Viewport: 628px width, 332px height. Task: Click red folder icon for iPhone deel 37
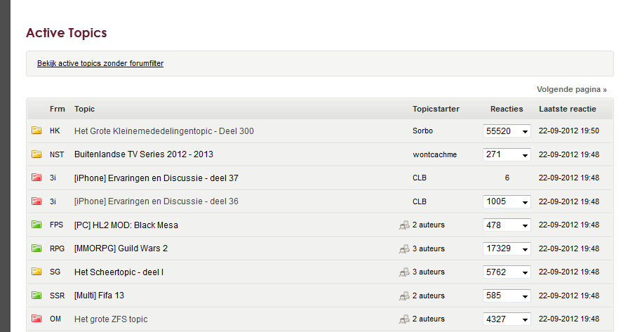point(36,178)
